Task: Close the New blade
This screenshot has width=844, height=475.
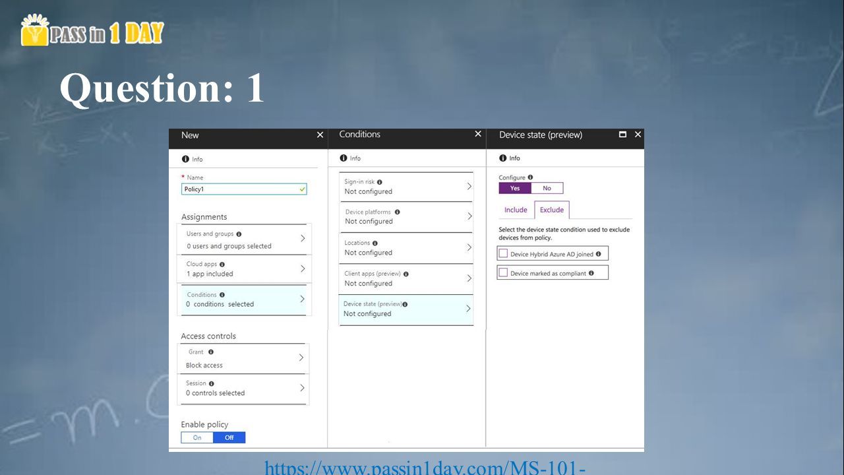Action: [x=320, y=135]
